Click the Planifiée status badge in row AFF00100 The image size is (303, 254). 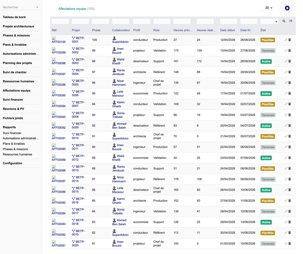(268, 40)
